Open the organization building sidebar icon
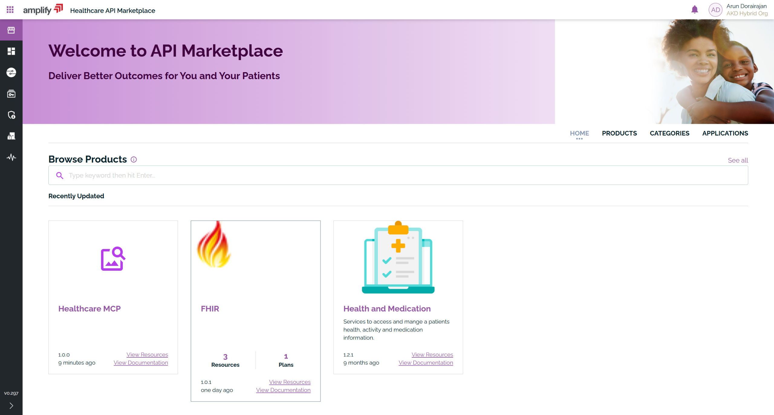774x415 pixels. (11, 136)
